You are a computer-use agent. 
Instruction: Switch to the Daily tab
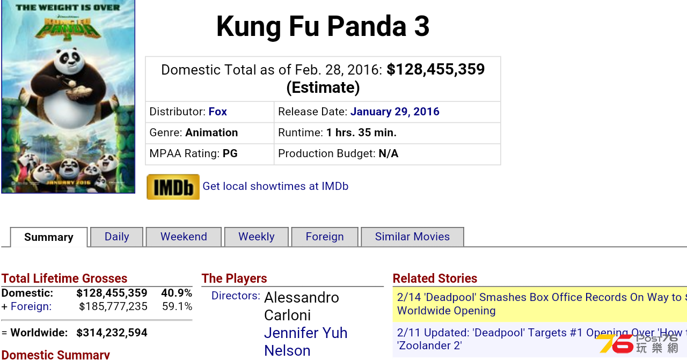[x=116, y=237]
